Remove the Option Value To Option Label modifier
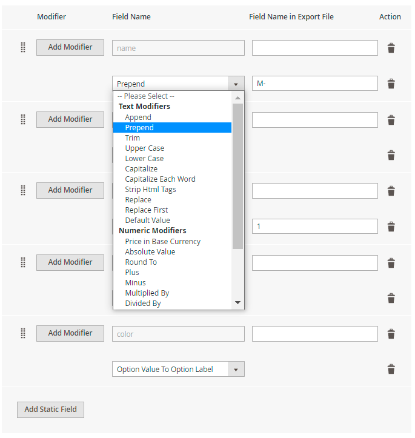The image size is (415, 438). (x=391, y=370)
